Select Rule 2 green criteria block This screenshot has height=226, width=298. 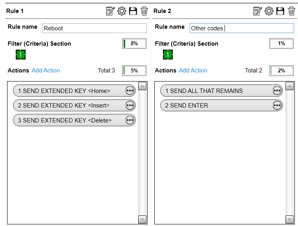168,55
